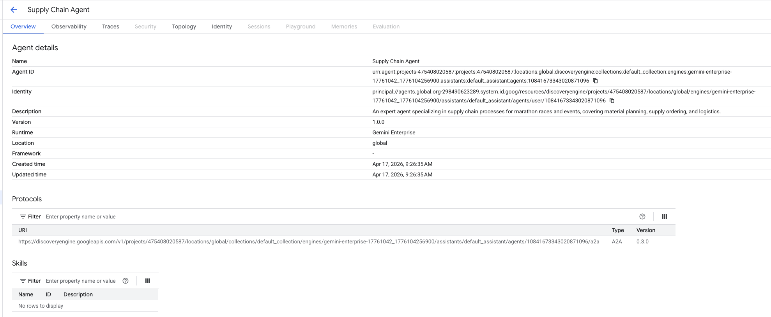Select the Supply Chain Agent name value
The height and width of the screenshot is (317, 771).
pyautogui.click(x=396, y=61)
